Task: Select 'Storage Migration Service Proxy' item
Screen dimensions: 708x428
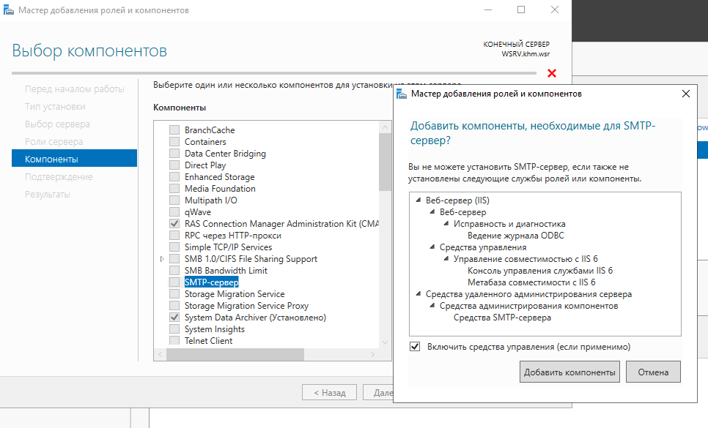Action: pos(246,306)
